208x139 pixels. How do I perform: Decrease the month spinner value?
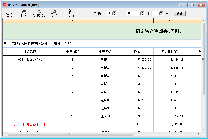[161, 14]
